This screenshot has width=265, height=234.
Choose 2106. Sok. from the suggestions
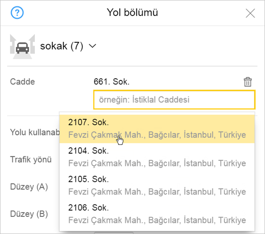157,214
